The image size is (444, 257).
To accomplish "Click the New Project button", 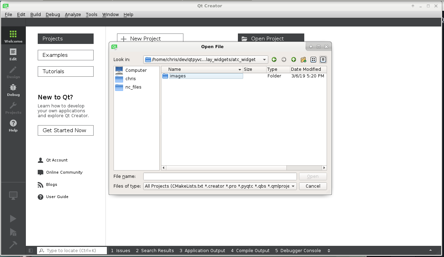I will (x=150, y=38).
